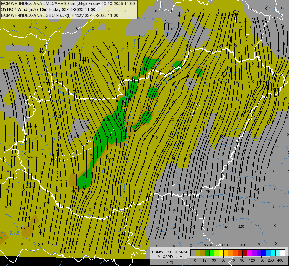289x266 pixels.
Task: Pick the pure yellow legend swatch
Action: (x=221, y=253)
